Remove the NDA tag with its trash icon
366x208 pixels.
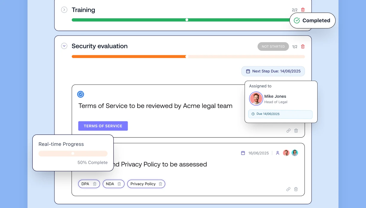point(119,184)
